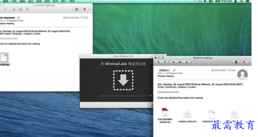This screenshot has height=137, width=258.
Task: Click Reply All in the right Product meeting window
Action: point(180,62)
